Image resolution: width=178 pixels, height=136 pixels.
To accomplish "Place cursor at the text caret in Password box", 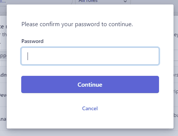I will coord(28,56).
